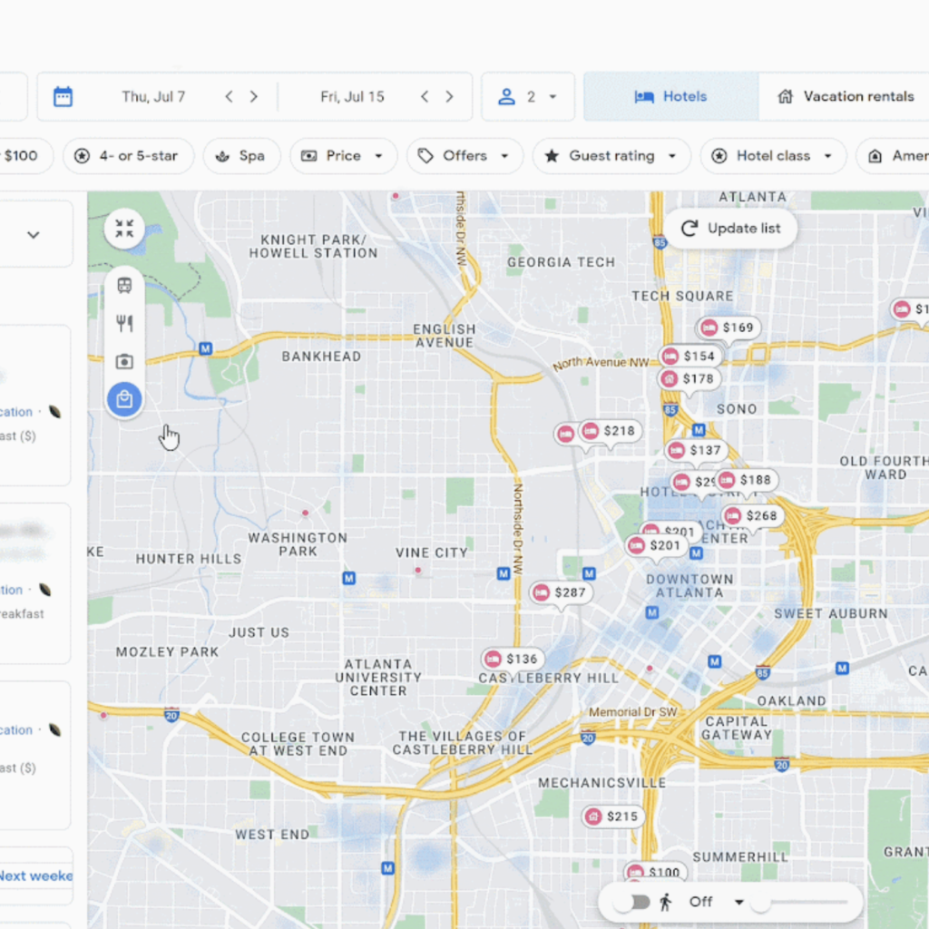The image size is (929, 929).
Task: Select the $137 hotel marker
Action: pyautogui.click(x=697, y=450)
